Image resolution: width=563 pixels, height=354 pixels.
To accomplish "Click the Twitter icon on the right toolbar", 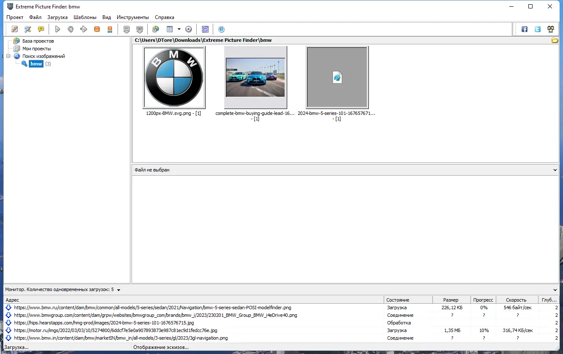I will (538, 29).
